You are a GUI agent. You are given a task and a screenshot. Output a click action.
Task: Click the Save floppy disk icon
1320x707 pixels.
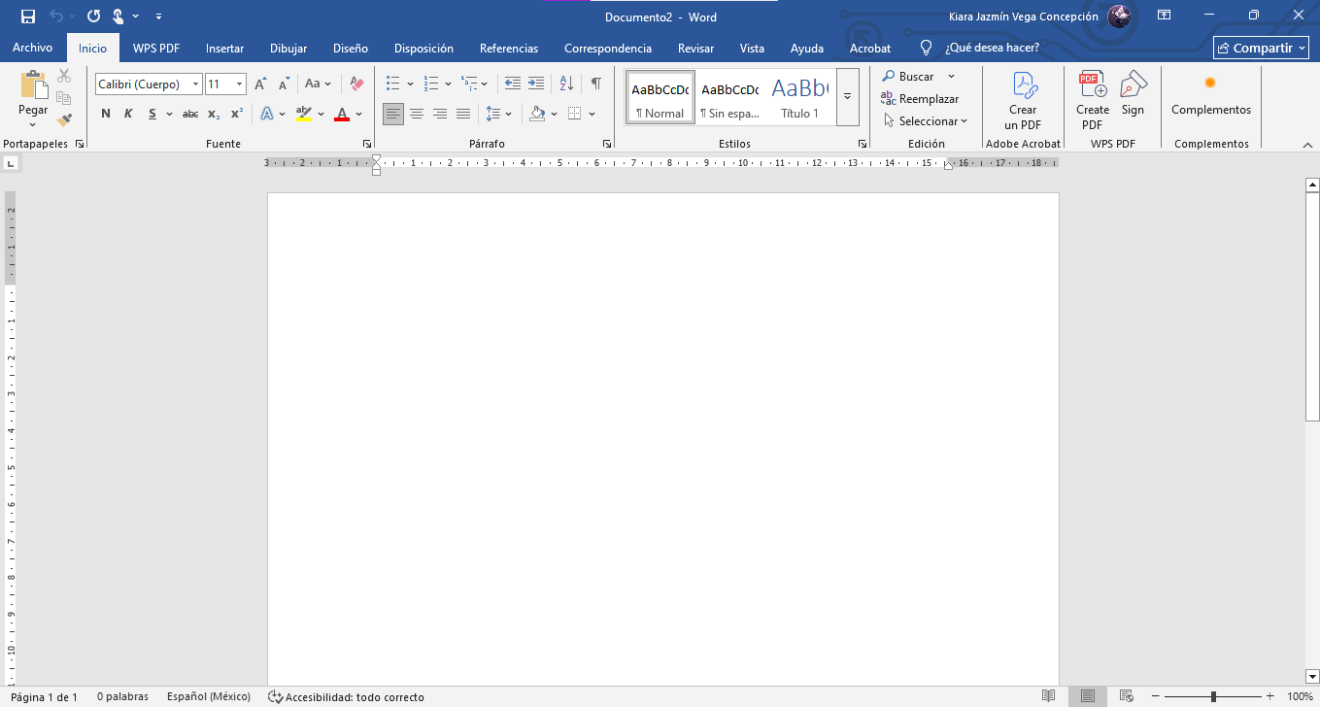tap(27, 17)
